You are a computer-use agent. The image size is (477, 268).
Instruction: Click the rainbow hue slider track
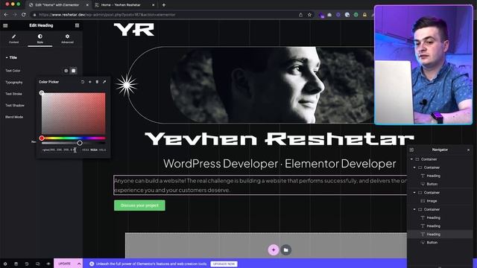coord(73,138)
